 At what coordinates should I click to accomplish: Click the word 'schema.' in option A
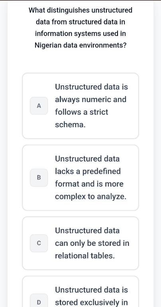tap(70, 125)
